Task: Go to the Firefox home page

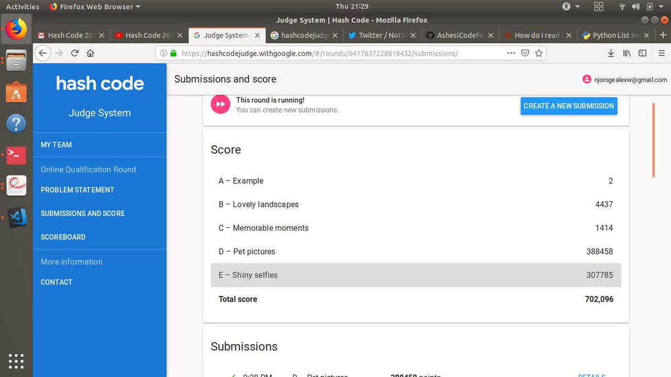Action: point(90,54)
